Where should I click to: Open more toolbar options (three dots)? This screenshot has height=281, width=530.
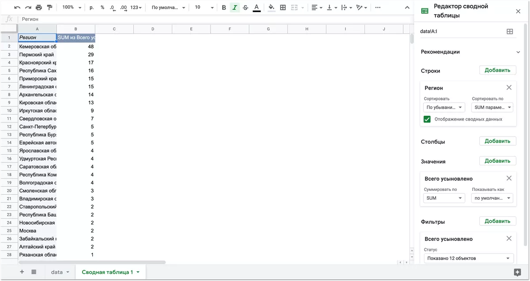378,8
